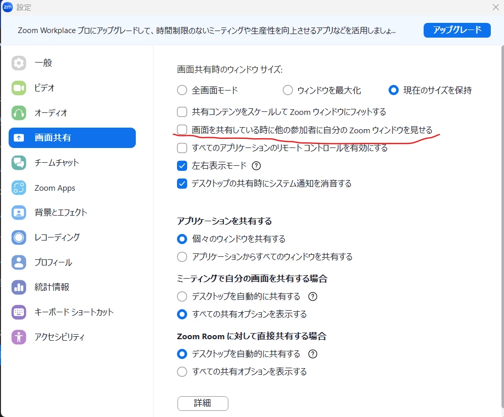
Task: Enable 共有コンテンツをスケールして Zoom ウィンドウにフィットする checkbox
Action: 182,112
